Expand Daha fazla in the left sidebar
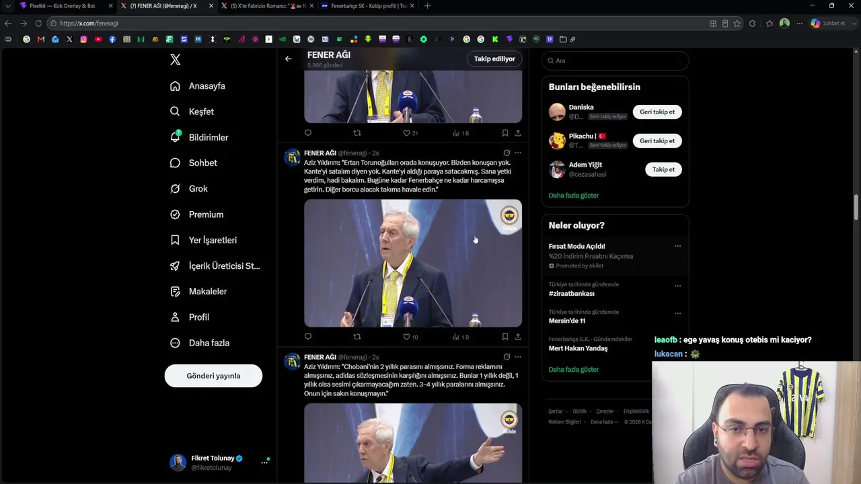The width and height of the screenshot is (861, 484). tap(200, 343)
